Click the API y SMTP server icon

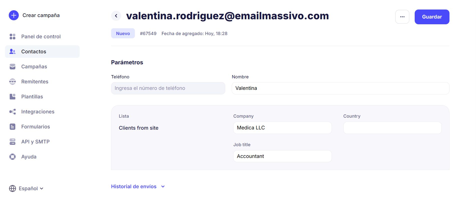(x=13, y=142)
